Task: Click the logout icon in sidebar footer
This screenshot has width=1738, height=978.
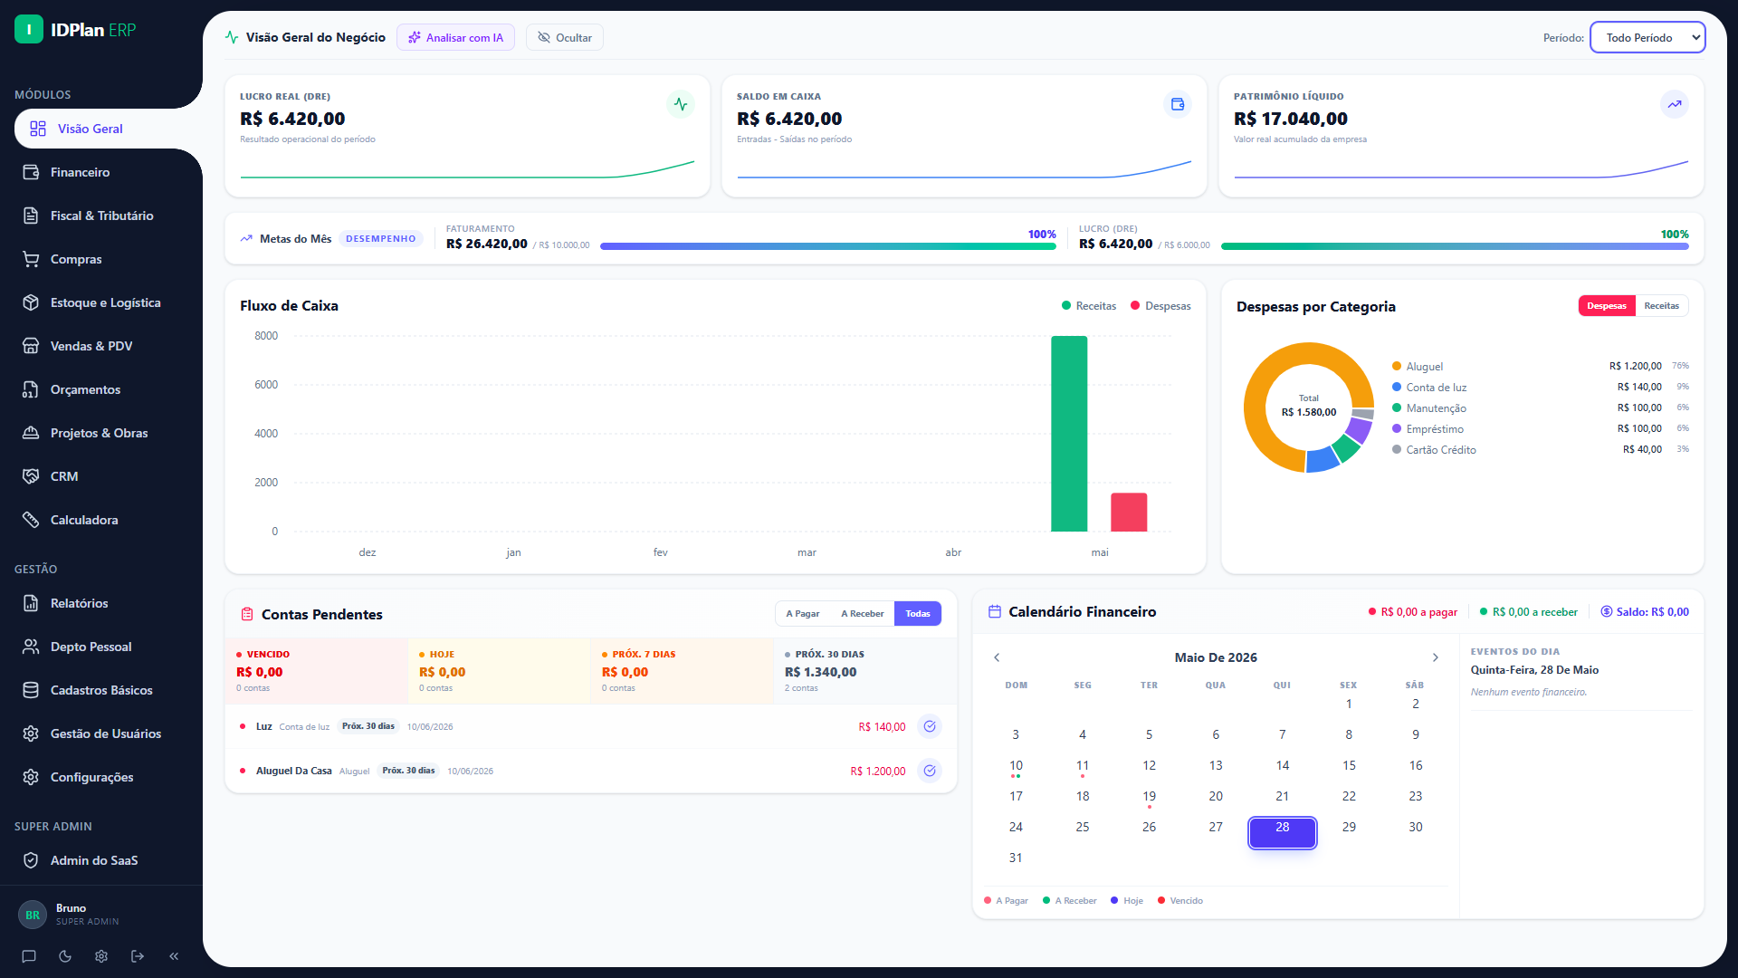Action: (138, 956)
